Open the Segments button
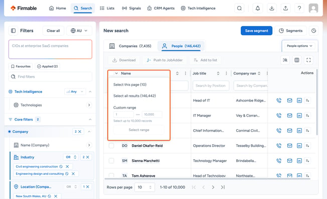327x199 pixels. pyautogui.click(x=291, y=31)
